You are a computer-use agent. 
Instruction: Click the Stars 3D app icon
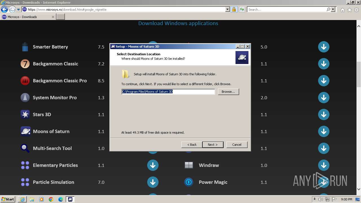click(25, 114)
